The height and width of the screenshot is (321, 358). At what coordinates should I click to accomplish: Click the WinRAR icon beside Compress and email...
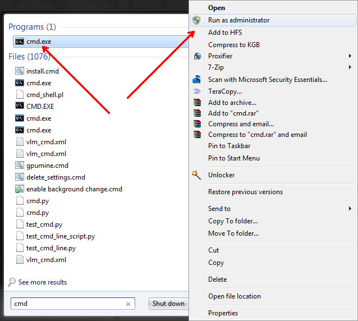coord(198,124)
